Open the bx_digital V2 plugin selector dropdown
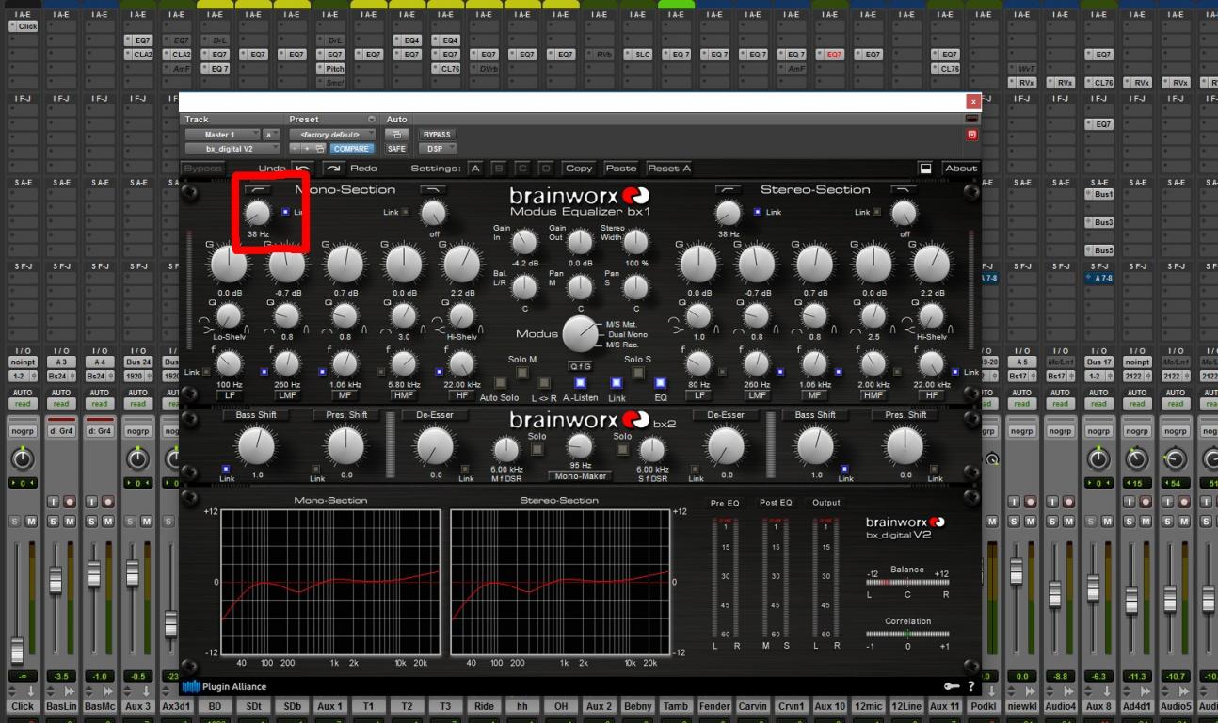The width and height of the screenshot is (1218, 723). click(232, 149)
